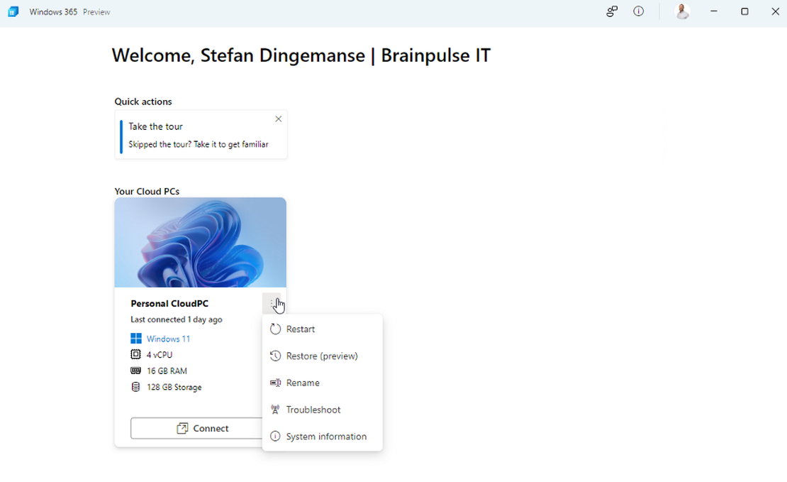Click the Personal CloudPC wallpaper thumbnail

tap(200, 242)
